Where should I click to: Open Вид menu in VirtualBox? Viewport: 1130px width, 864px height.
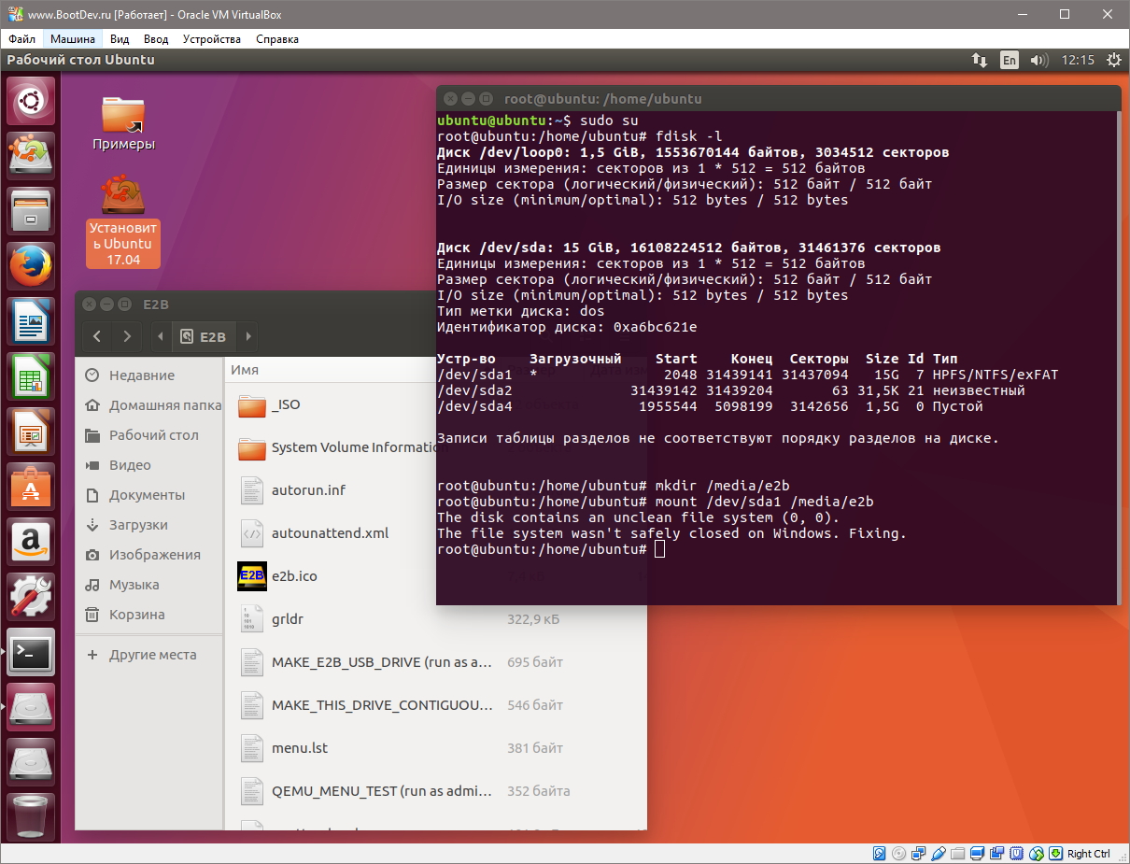[120, 39]
